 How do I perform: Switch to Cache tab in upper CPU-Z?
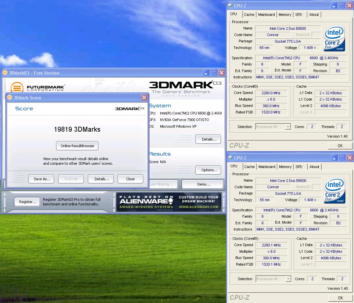point(249,15)
